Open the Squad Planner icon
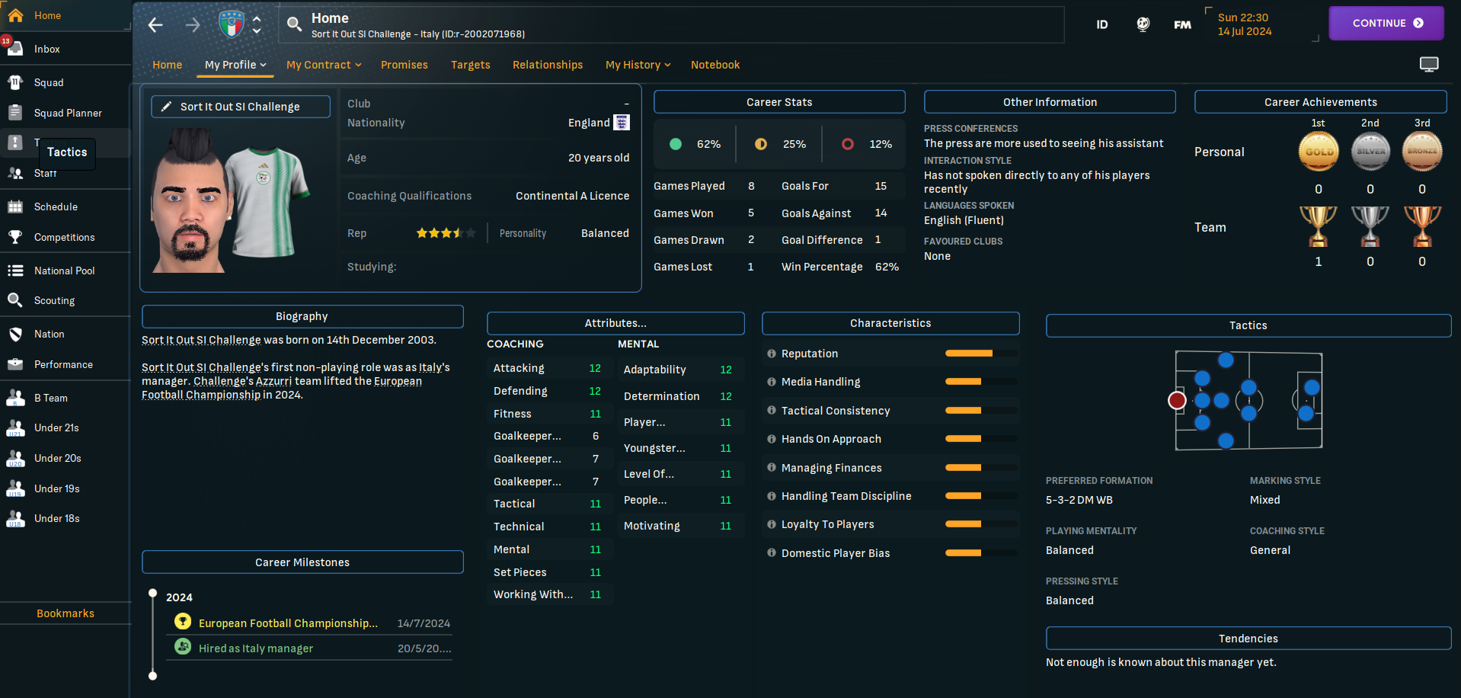This screenshot has height=698, width=1461. tap(15, 113)
